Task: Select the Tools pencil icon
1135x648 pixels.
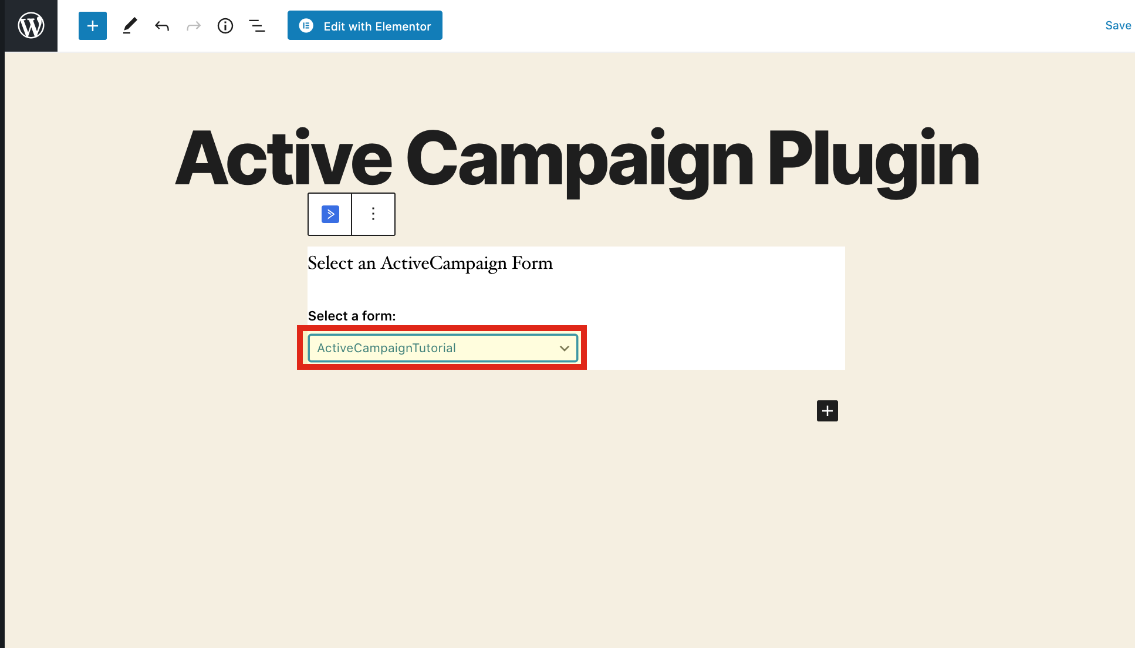Action: point(130,26)
